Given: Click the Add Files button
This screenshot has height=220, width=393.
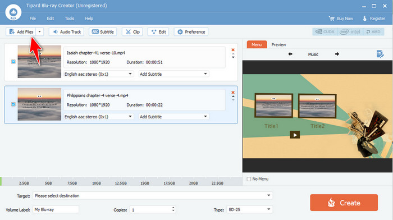Looking at the screenshot, I should 21,32.
